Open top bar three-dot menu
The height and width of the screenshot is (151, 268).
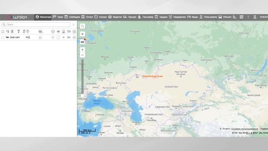[x=248, y=17]
